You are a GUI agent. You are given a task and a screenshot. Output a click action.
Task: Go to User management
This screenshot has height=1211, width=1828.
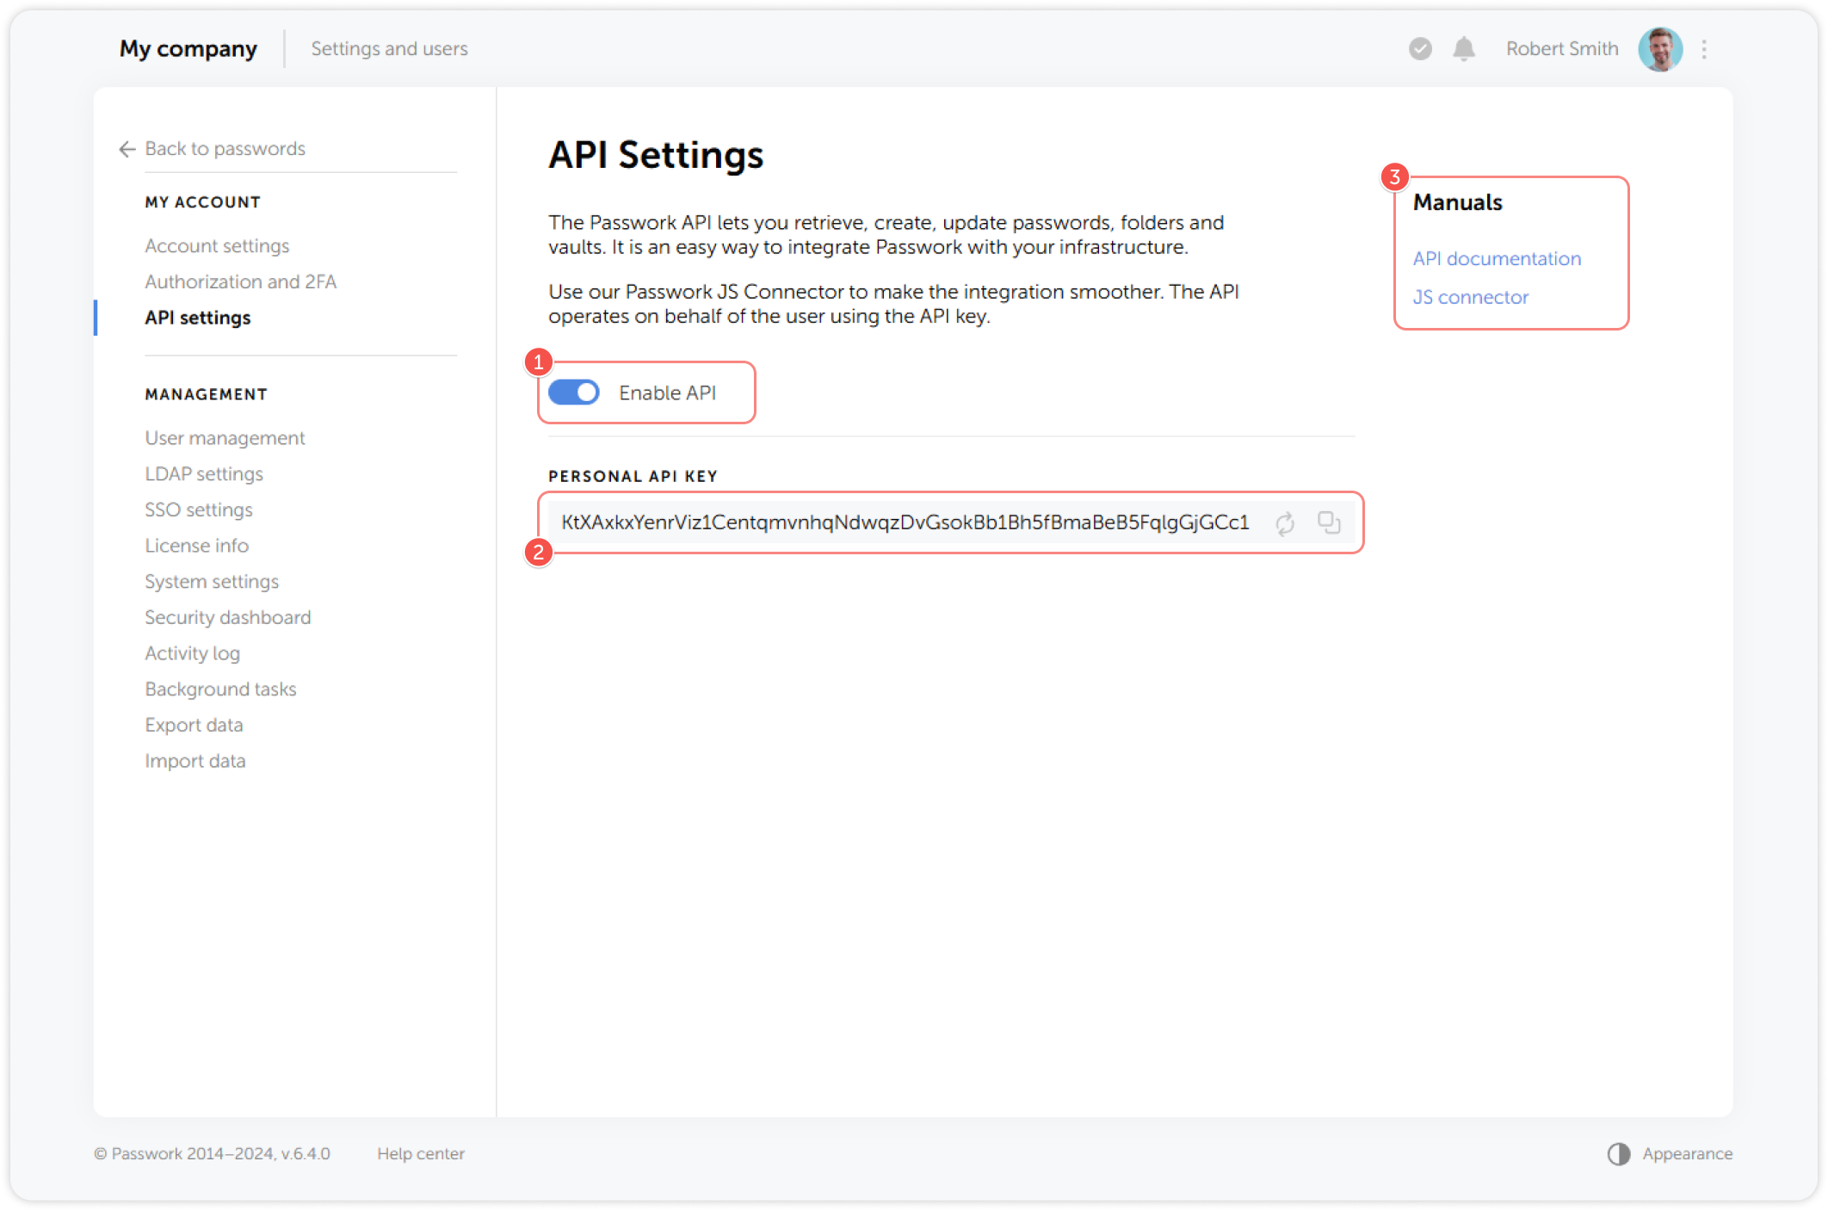[x=225, y=437]
